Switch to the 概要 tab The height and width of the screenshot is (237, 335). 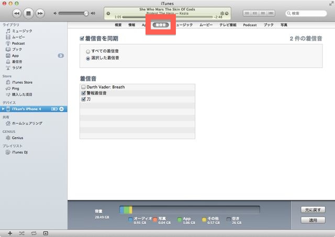pyautogui.click(x=118, y=25)
